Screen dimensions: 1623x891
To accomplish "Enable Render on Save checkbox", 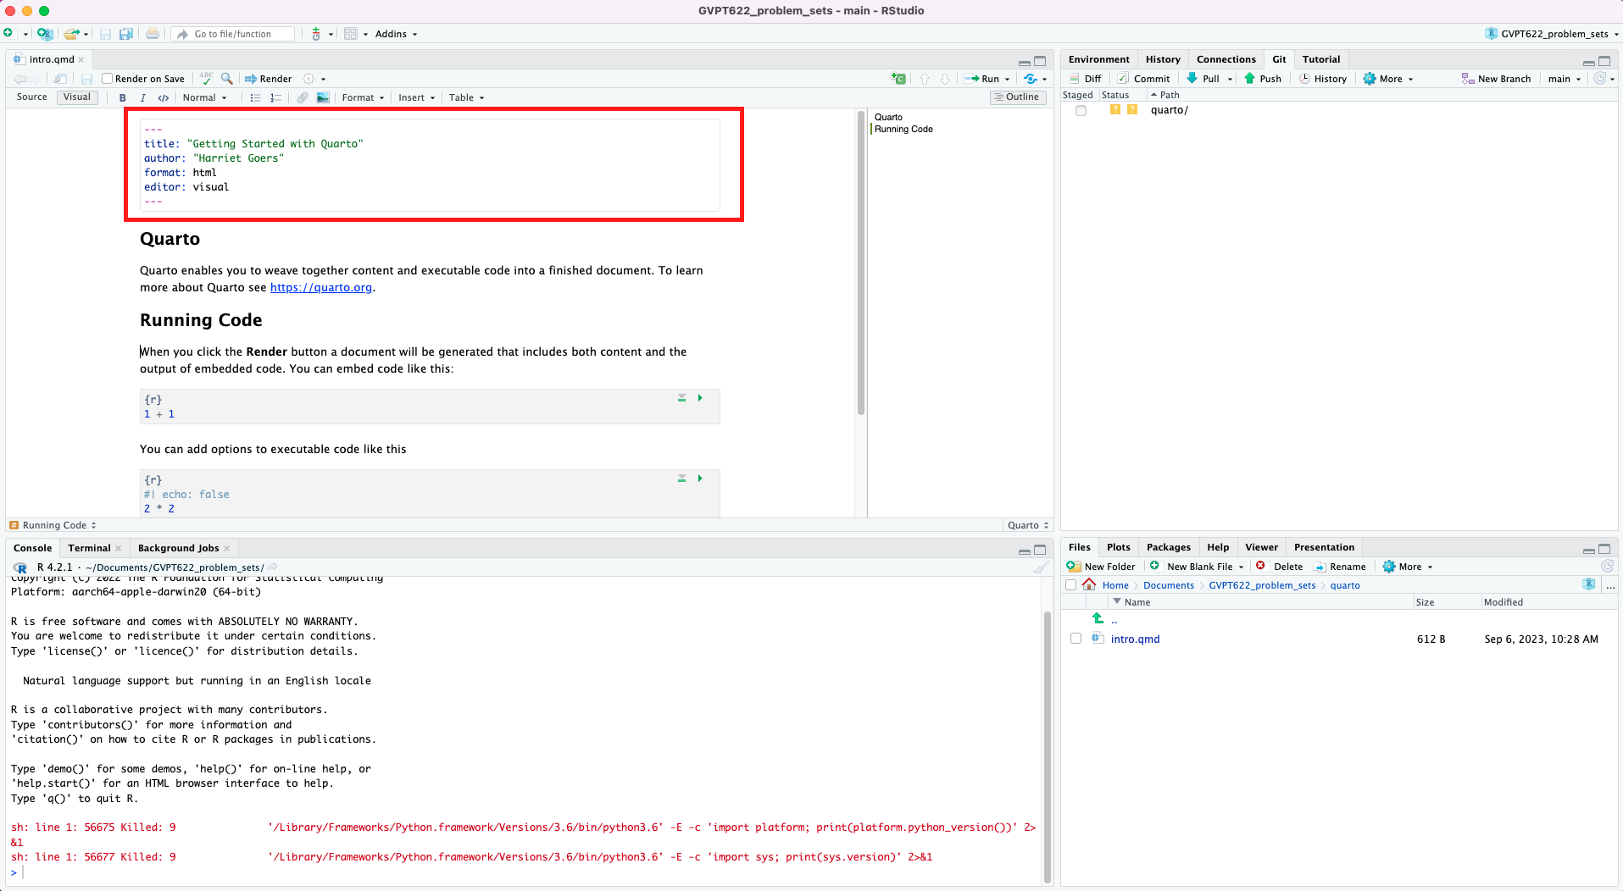I will 108,79.
